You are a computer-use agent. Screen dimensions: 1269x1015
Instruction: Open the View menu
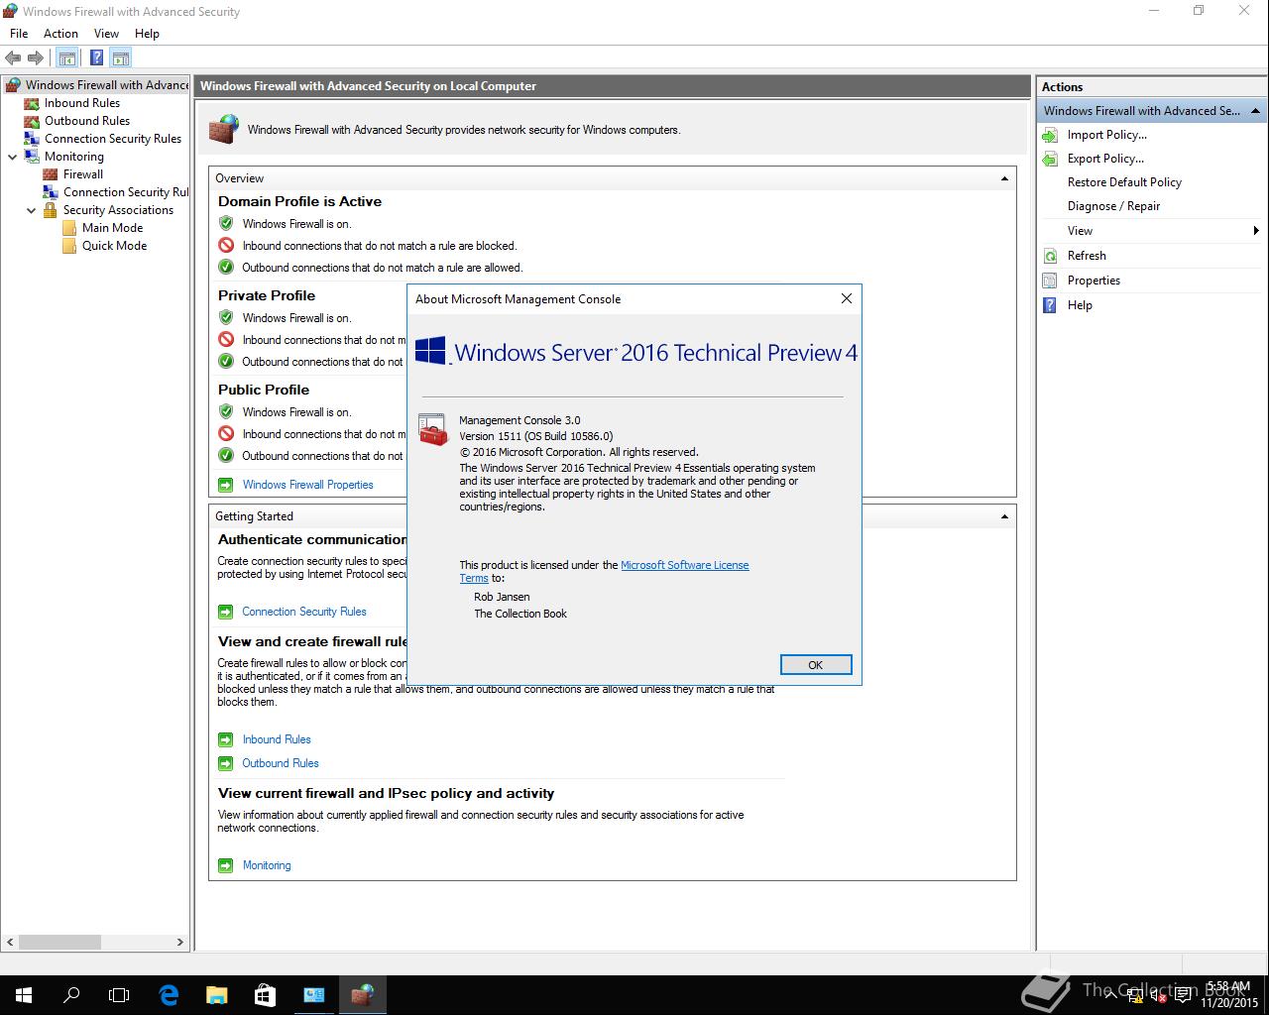click(106, 34)
